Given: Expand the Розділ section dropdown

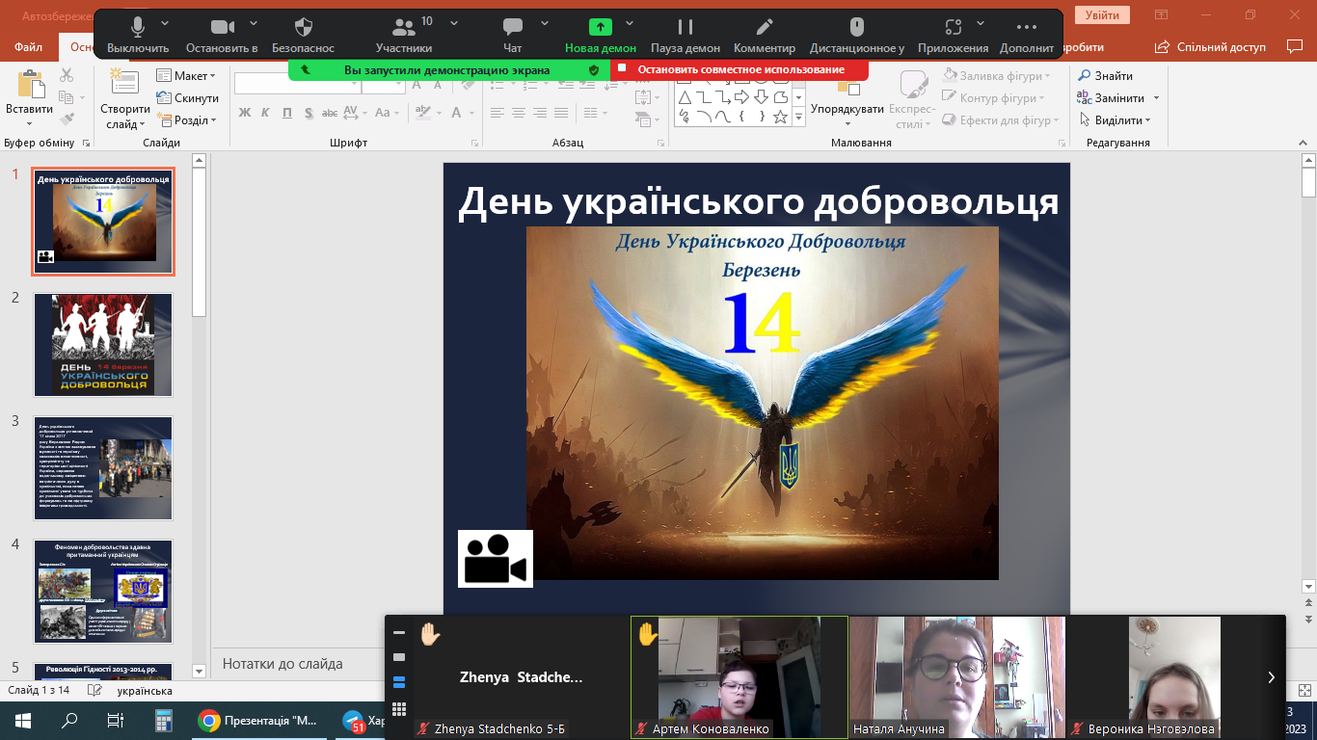Looking at the screenshot, I should tap(189, 120).
